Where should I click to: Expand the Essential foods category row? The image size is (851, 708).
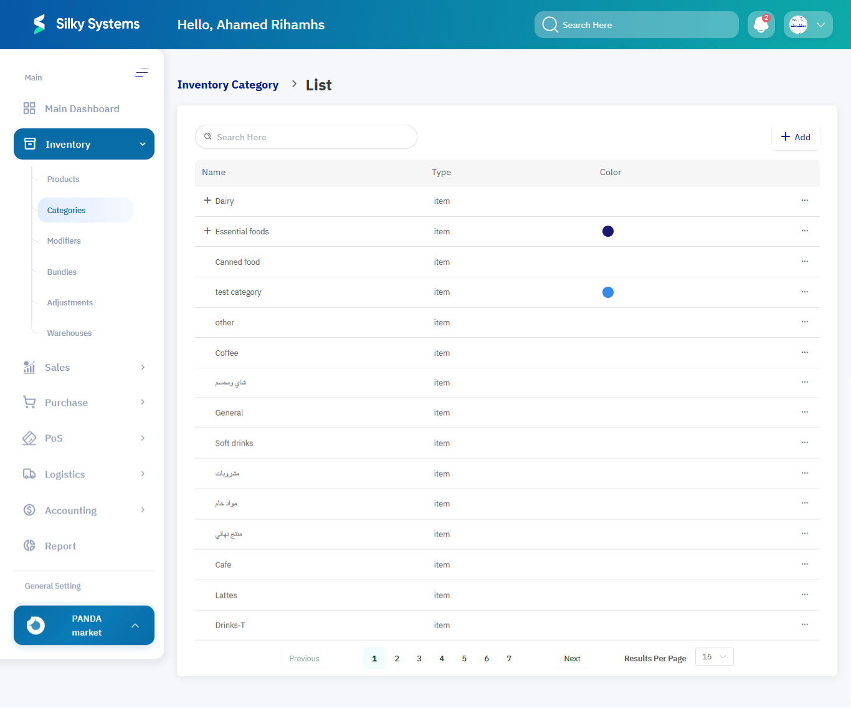click(207, 231)
